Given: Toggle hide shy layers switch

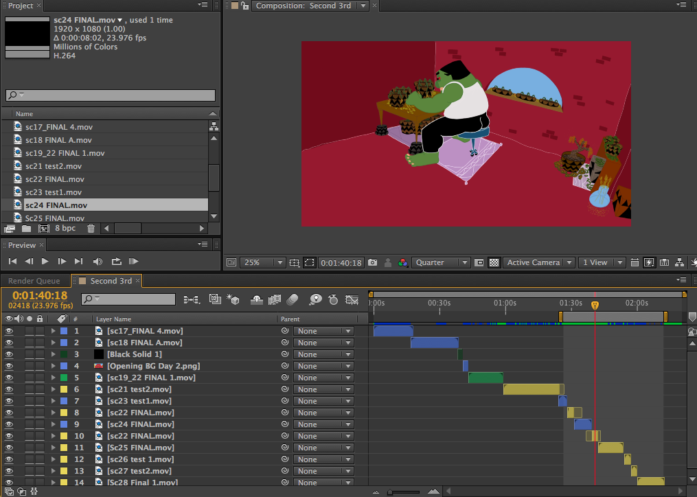Looking at the screenshot, I should pos(257,300).
